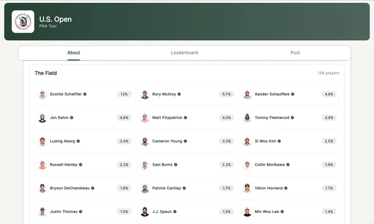Click Justin Thomas's avatar photo
Image resolution: width=374 pixels, height=224 pixels.
42,211
